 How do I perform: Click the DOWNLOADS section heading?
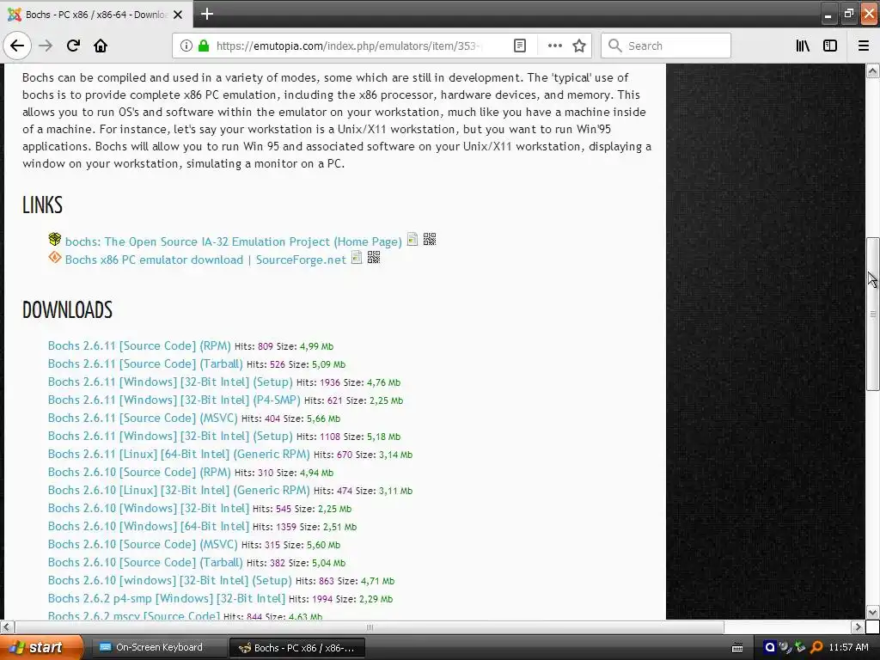[x=67, y=309]
